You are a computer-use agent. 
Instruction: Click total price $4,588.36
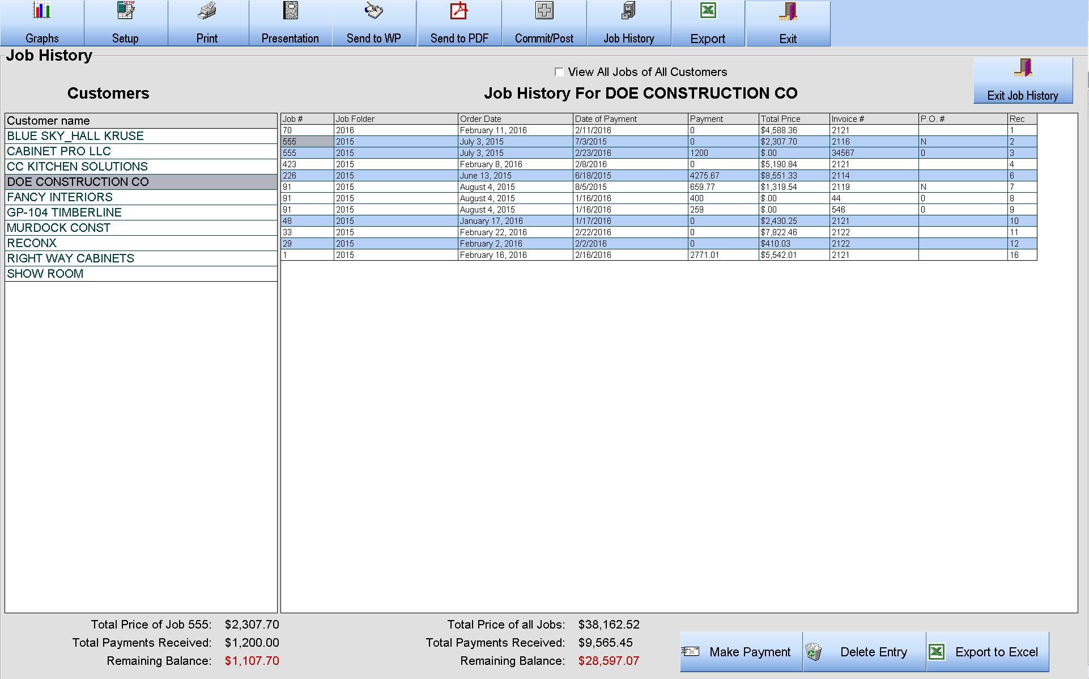(x=794, y=130)
